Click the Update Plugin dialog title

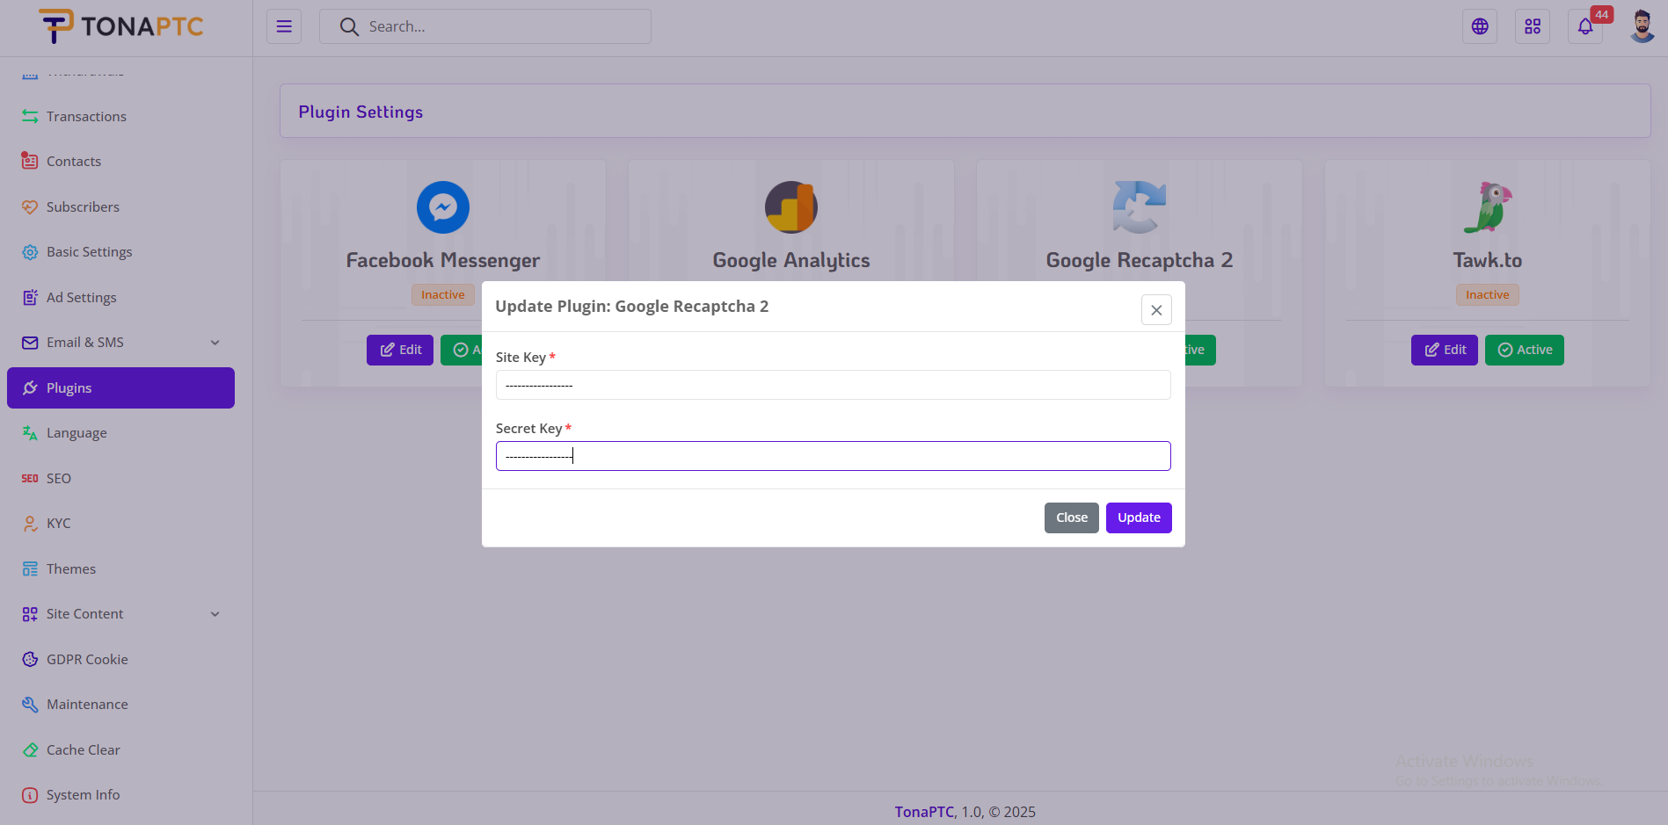pyautogui.click(x=632, y=307)
